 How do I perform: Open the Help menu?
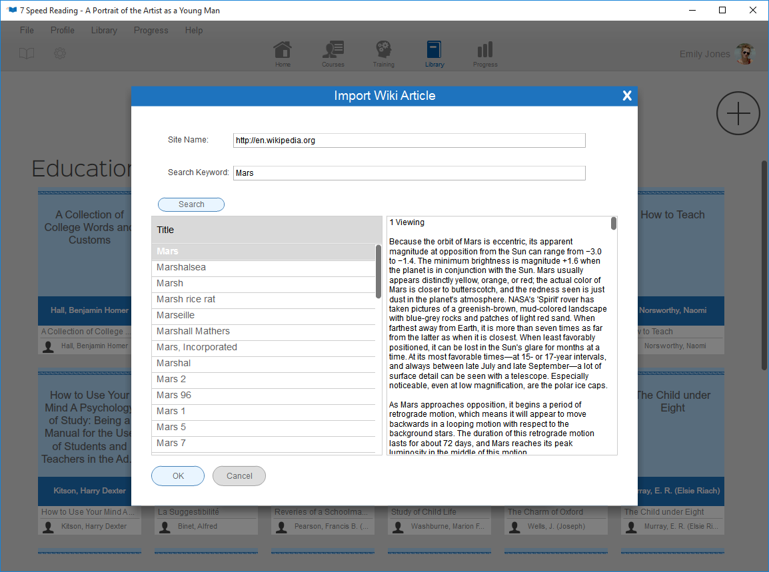[x=193, y=30]
